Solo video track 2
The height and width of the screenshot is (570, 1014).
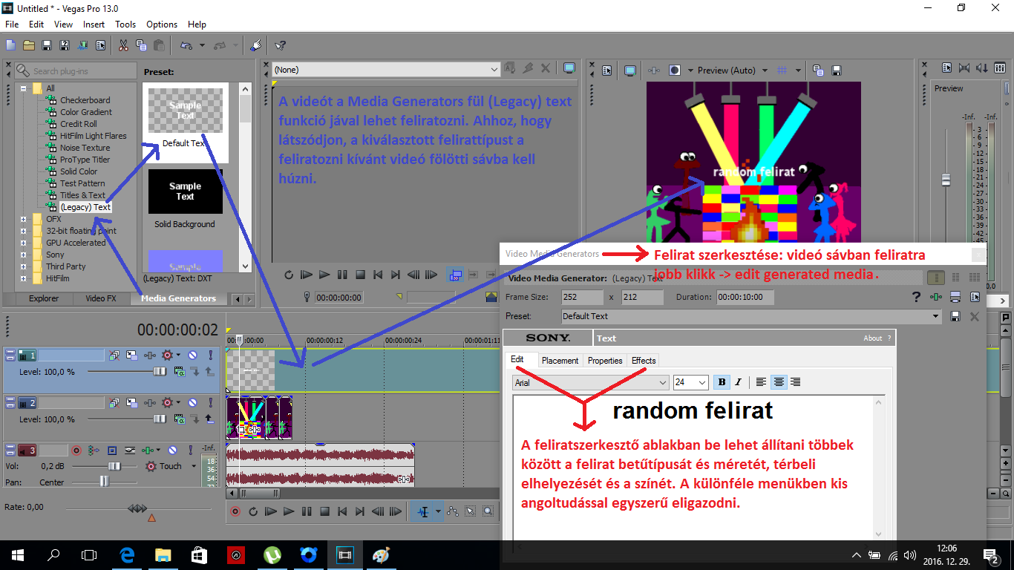tap(211, 403)
